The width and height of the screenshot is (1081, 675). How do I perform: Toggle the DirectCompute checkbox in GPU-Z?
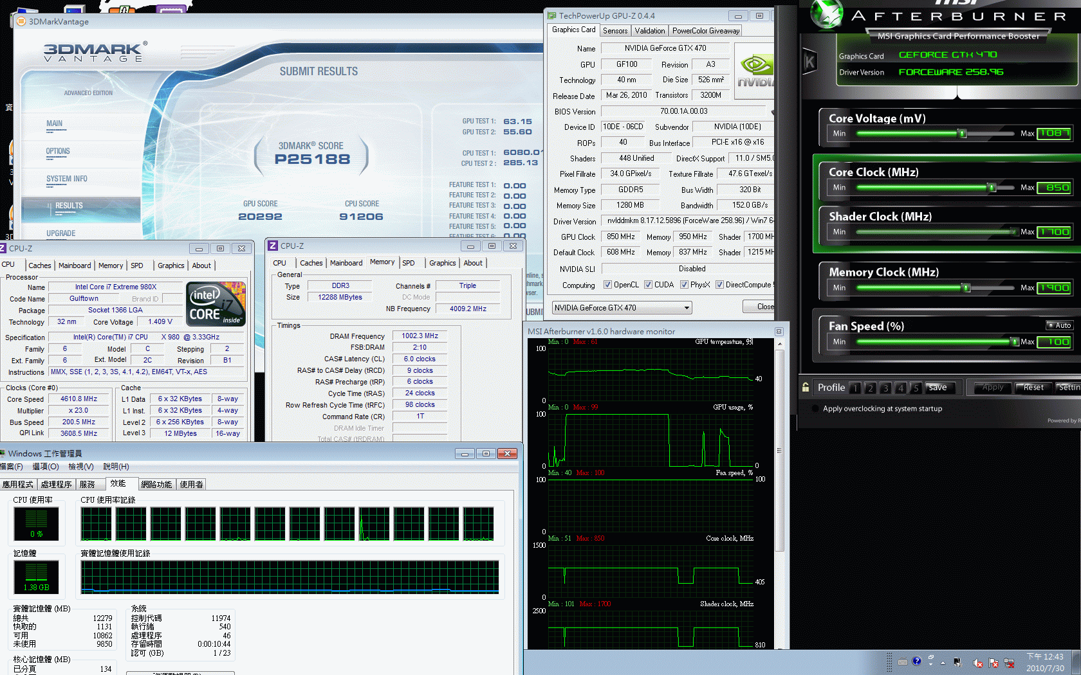719,285
